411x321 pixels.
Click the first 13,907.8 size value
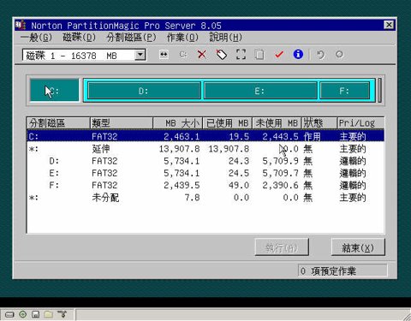[179, 149]
